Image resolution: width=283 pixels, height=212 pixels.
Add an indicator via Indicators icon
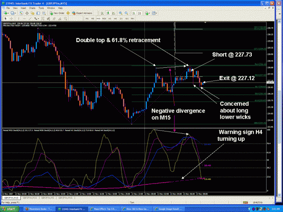click(147, 13)
